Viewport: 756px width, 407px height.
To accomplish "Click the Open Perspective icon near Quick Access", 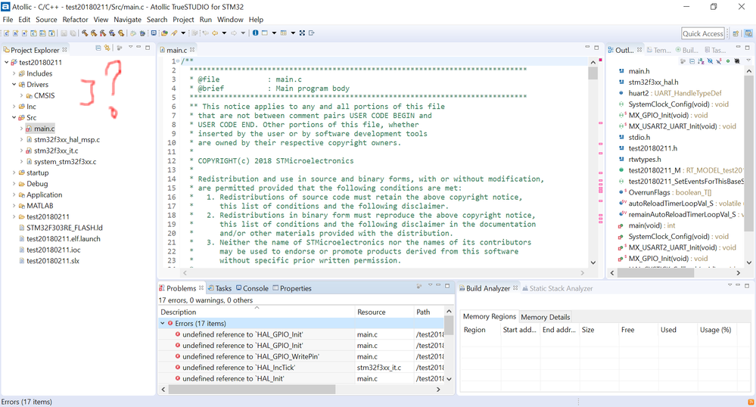I will (736, 33).
